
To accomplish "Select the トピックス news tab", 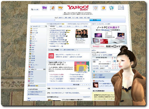I will click(x=52, y=26).
